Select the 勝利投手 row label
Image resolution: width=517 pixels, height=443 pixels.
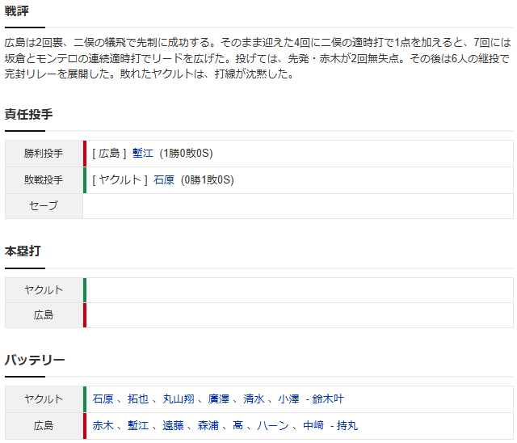click(x=44, y=154)
